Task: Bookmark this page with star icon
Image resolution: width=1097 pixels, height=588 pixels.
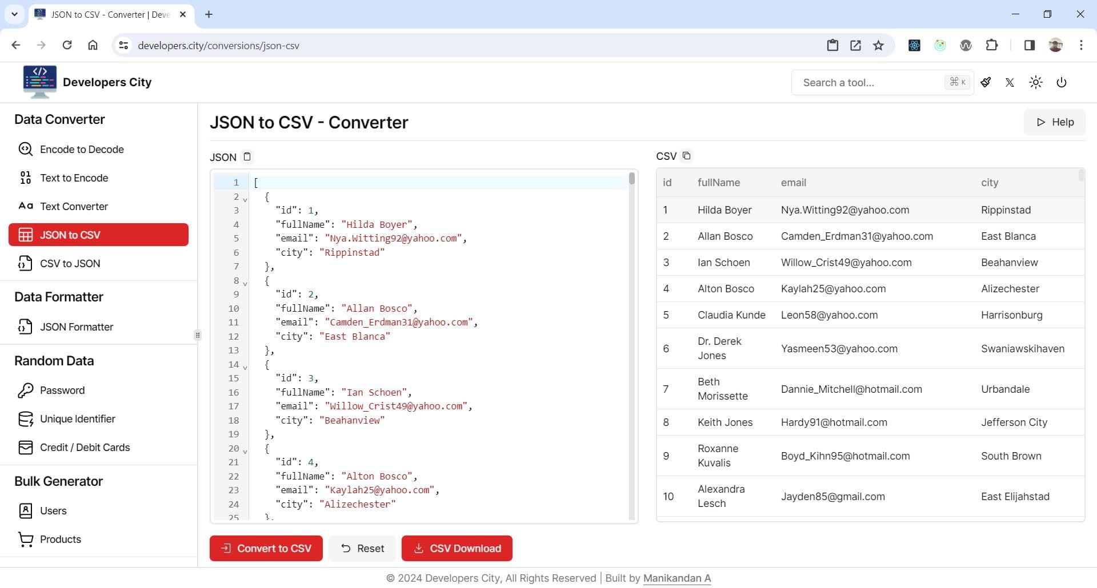Action: [x=878, y=46]
